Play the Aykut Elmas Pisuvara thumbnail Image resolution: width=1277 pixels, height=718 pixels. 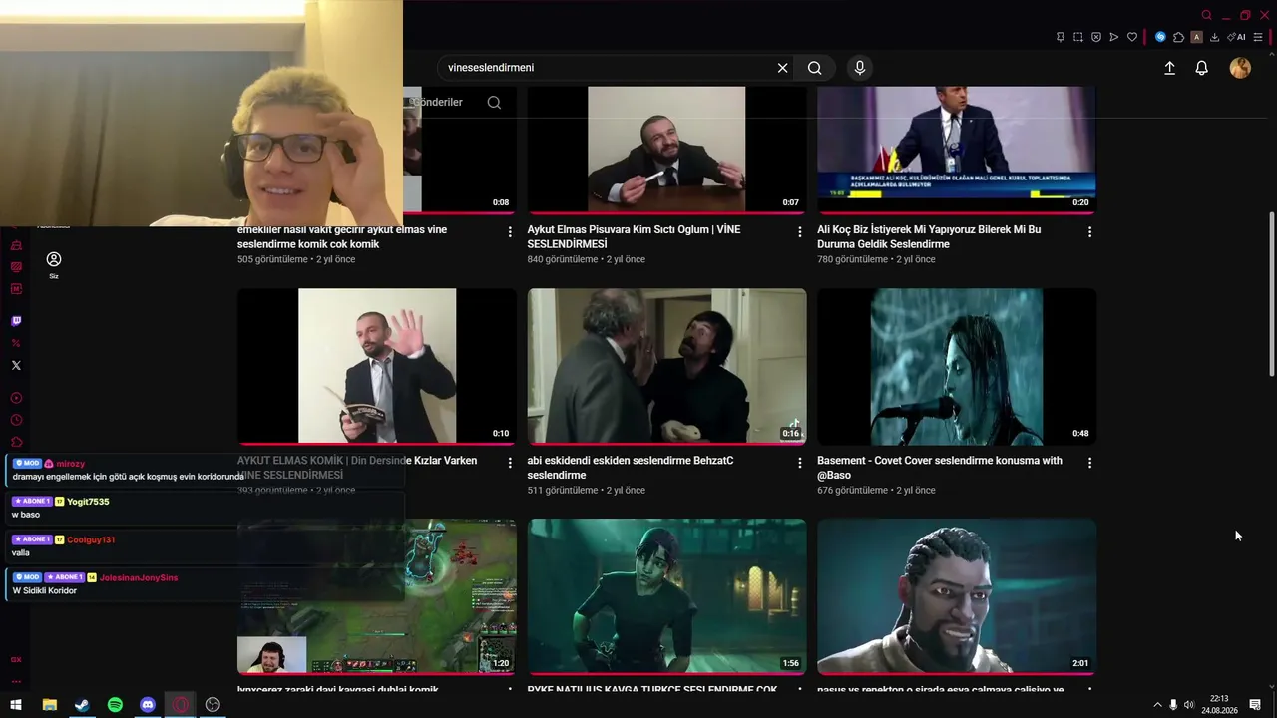point(666,150)
